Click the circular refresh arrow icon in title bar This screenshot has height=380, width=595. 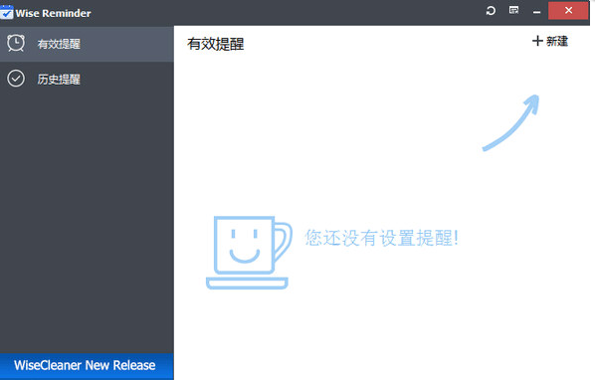tap(491, 11)
